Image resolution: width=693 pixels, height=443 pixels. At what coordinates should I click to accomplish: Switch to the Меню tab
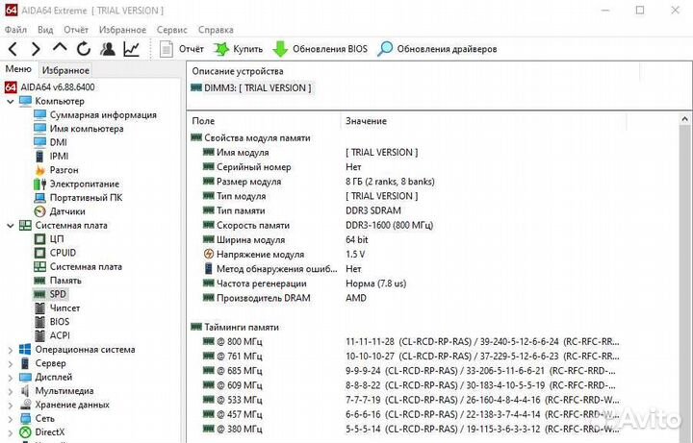tap(18, 69)
